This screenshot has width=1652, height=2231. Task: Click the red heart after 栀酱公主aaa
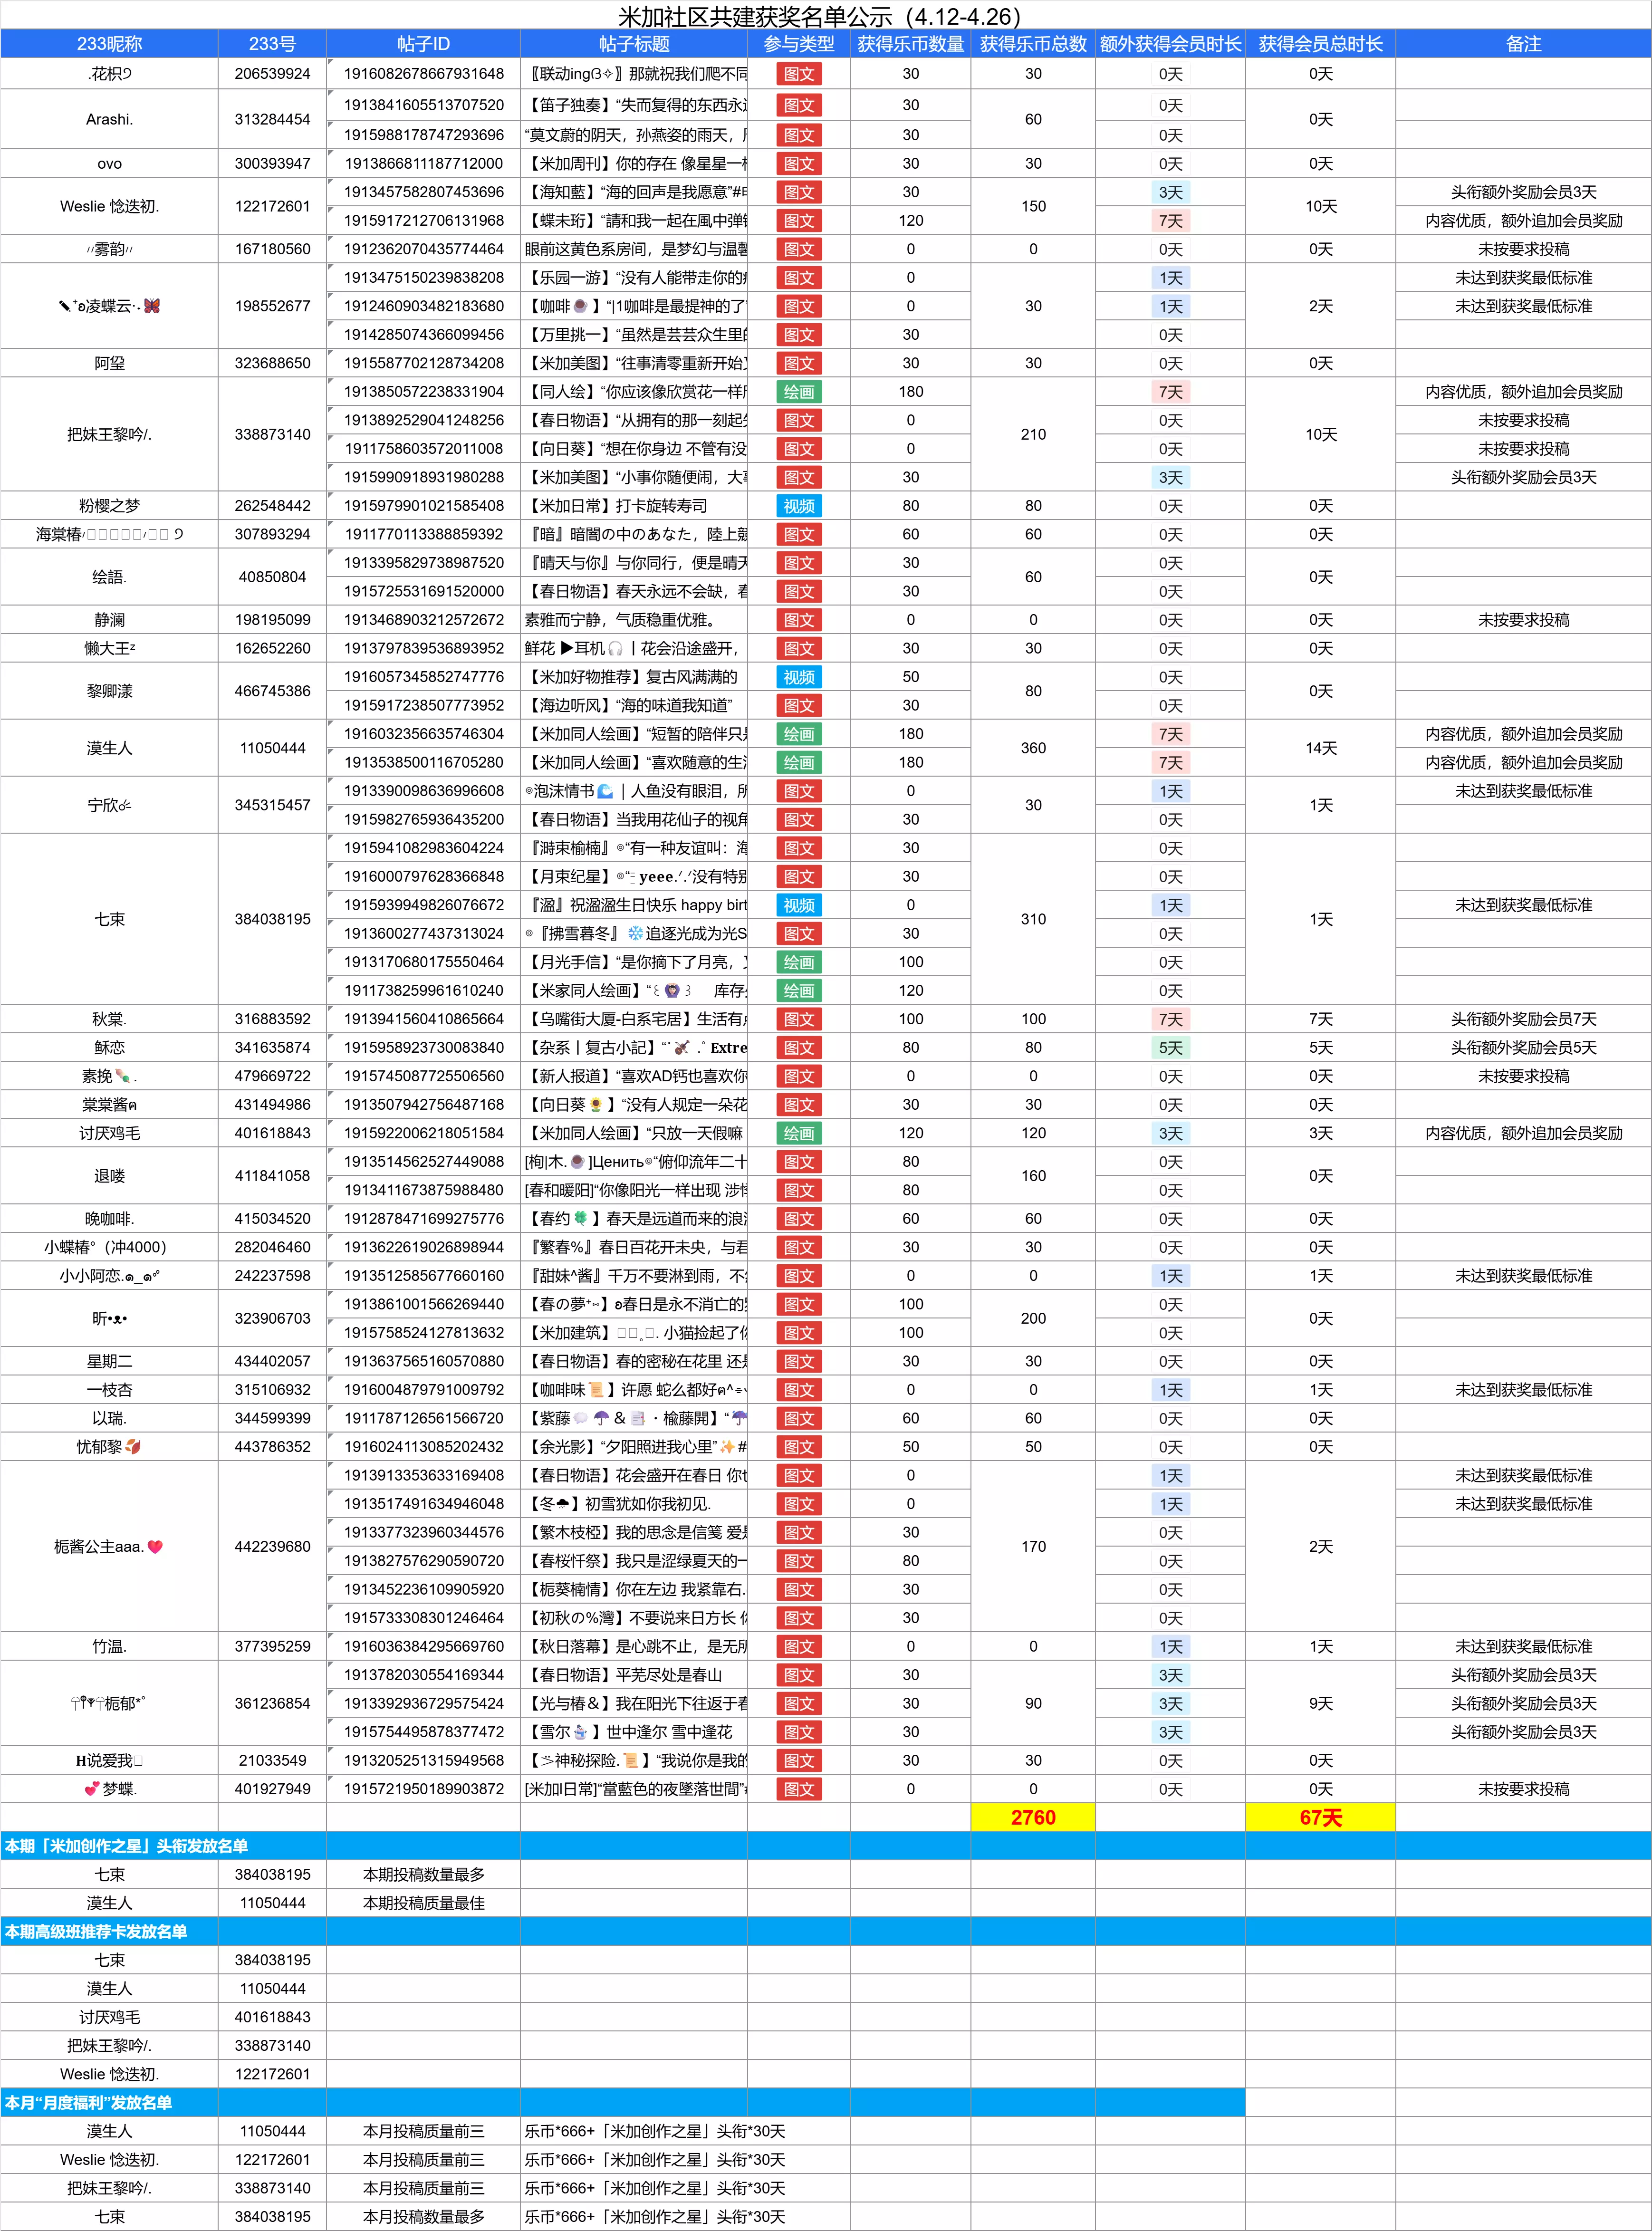point(155,1546)
